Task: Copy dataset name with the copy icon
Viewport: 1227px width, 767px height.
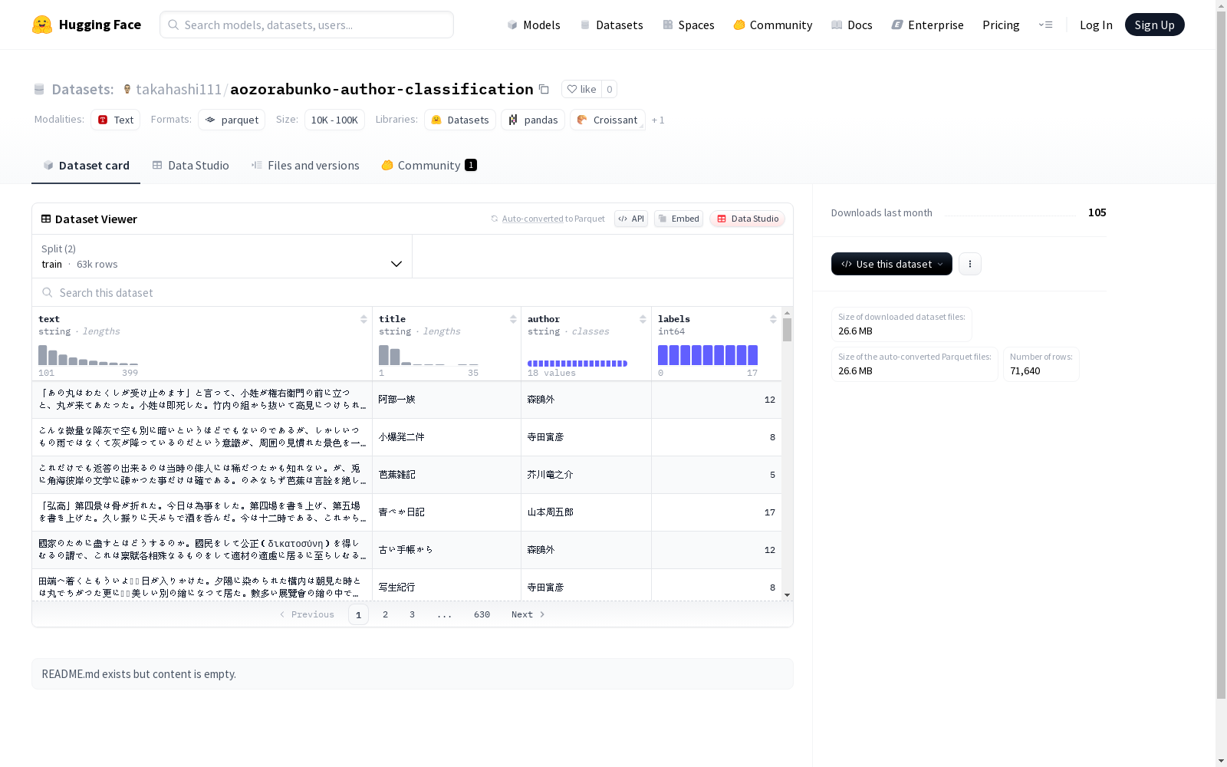Action: click(544, 89)
